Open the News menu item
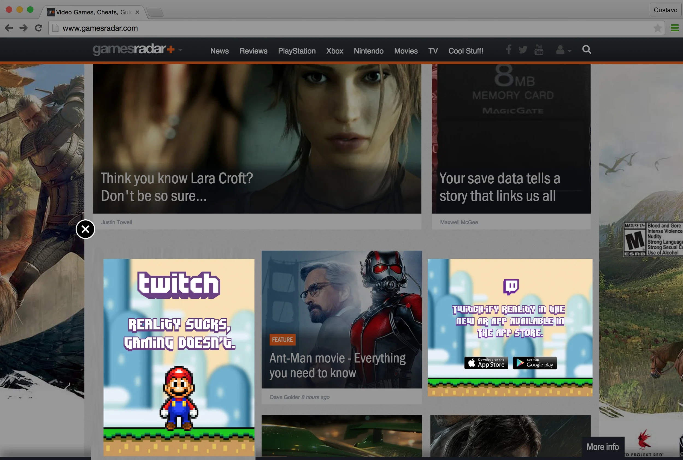Viewport: 683px width, 460px height. (x=219, y=51)
